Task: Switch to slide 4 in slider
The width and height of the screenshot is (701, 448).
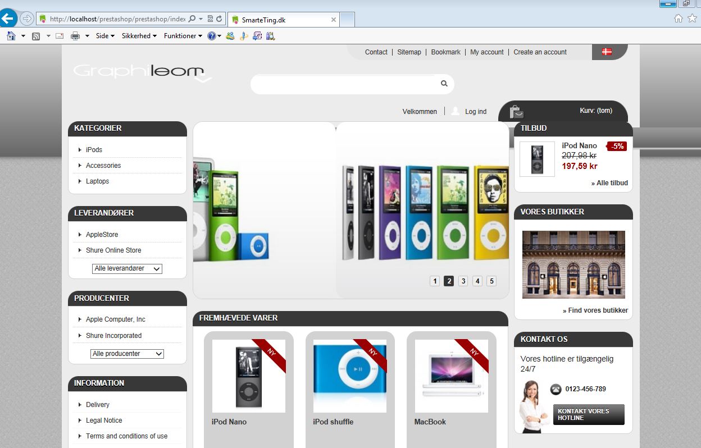Action: 477,281
